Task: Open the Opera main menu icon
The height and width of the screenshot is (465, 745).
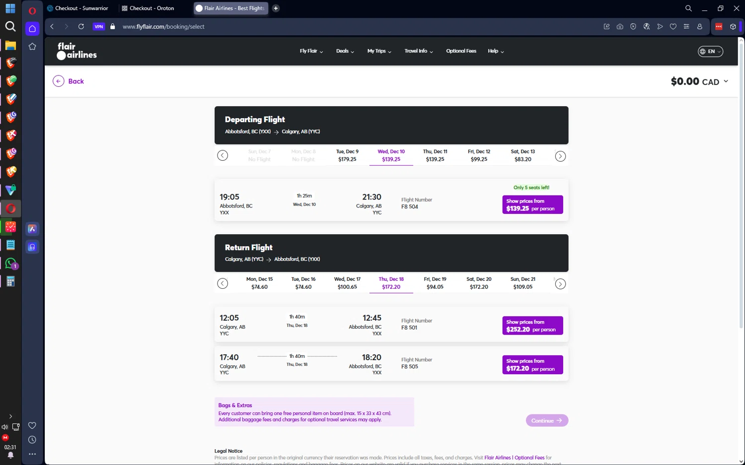Action: coord(32,10)
